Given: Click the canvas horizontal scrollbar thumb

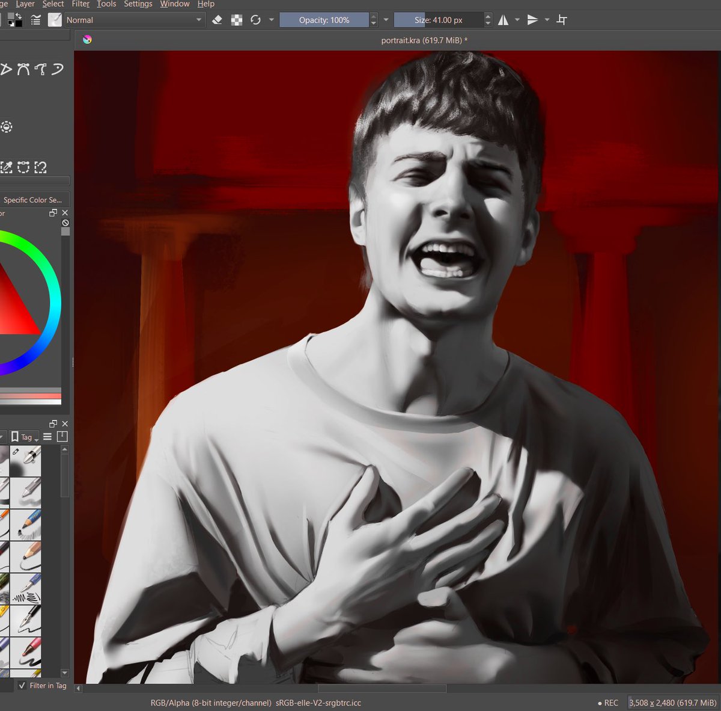Looking at the screenshot, I should [382, 688].
